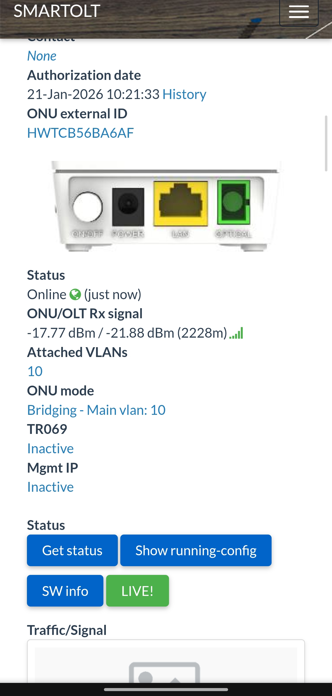Open the hamburger navigation menu
The image size is (332, 696).
click(x=299, y=12)
